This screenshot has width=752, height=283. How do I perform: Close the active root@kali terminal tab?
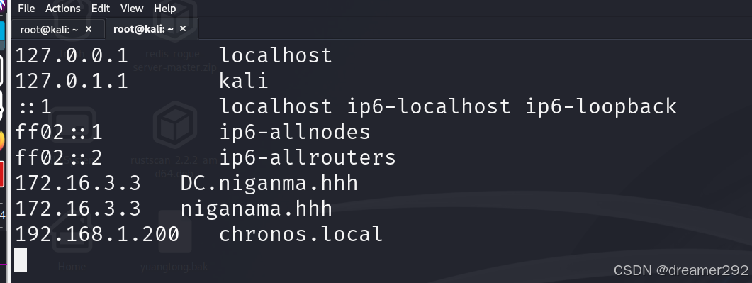(183, 29)
